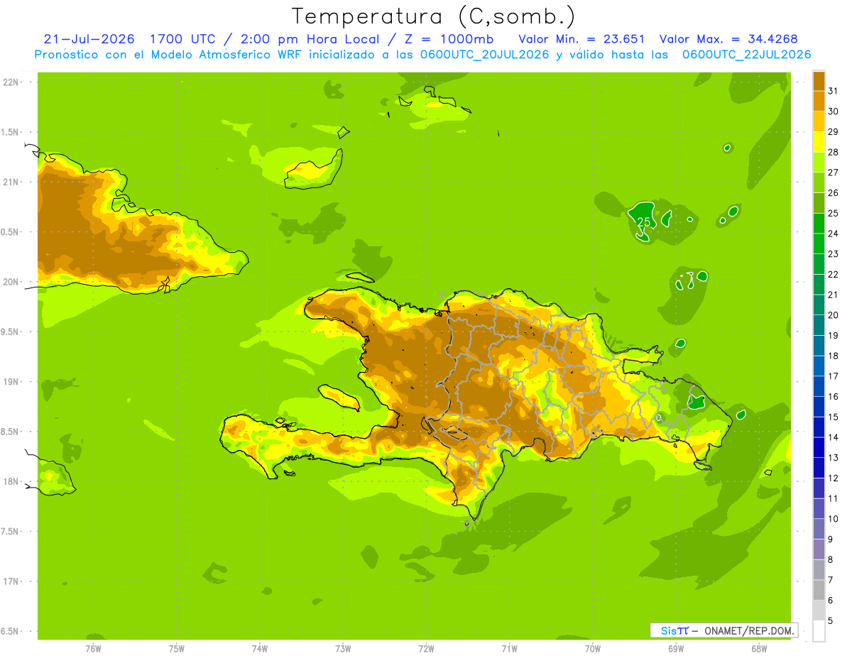Image resolution: width=852 pixels, height=658 pixels.
Task: Click the '69W' longitude axis label
Action: tap(676, 648)
